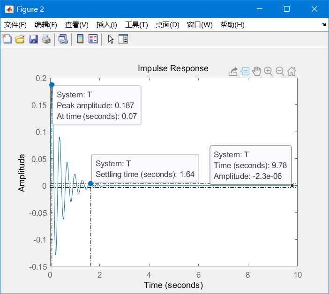This screenshot has width=329, height=294.
Task: Open the 窗口(W) menu
Action: (200, 25)
